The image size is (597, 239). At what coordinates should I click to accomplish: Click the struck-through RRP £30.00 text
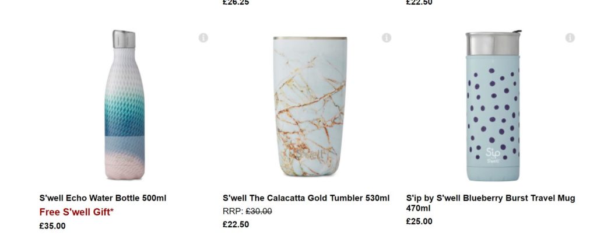coord(257,212)
